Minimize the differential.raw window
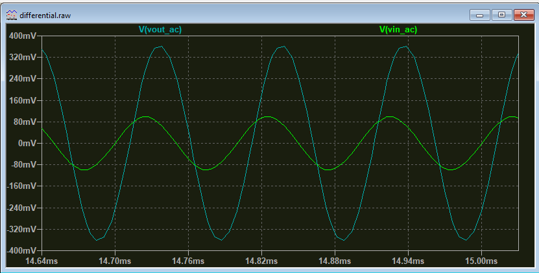This screenshot has height=273, width=539. [480, 14]
